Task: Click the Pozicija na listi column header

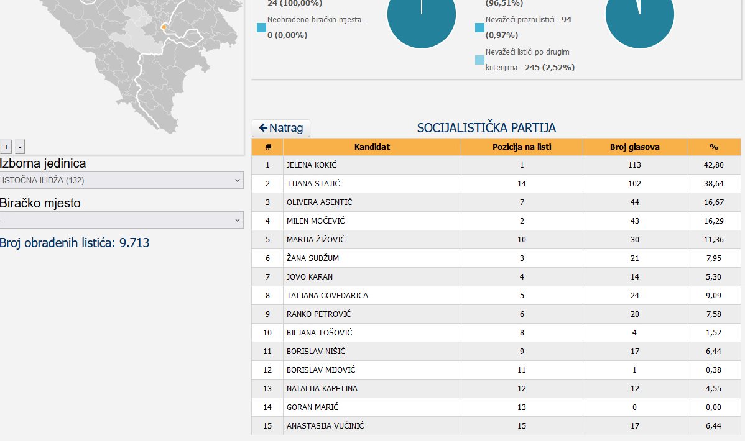Action: click(x=522, y=147)
